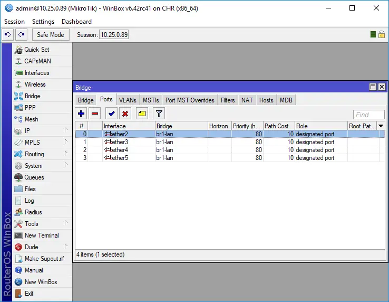
Task: Maximize the Bridge inner window
Action: pyautogui.click(x=373, y=87)
